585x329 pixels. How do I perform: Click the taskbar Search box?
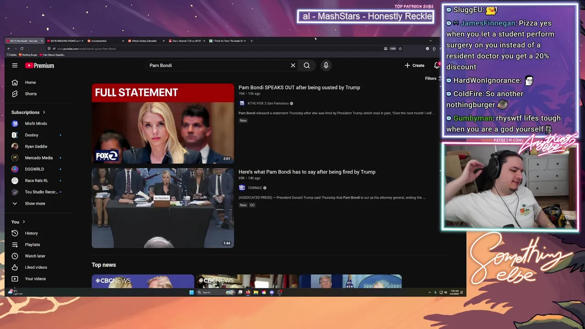coord(216,292)
